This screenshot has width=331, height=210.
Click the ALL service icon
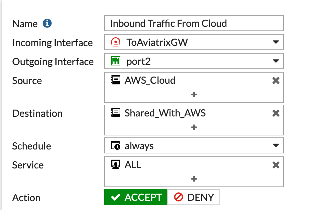(115, 165)
